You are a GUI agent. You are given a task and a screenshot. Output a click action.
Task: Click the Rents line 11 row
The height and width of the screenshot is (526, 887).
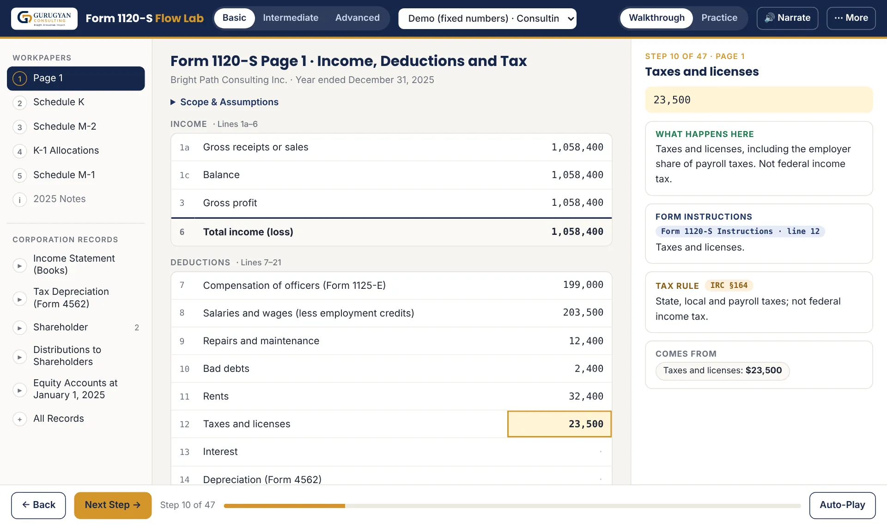click(x=391, y=396)
